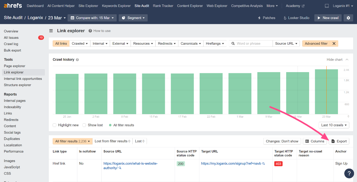This screenshot has width=357, height=182.
Task: Open AI Content Helper
Action: 61,6
